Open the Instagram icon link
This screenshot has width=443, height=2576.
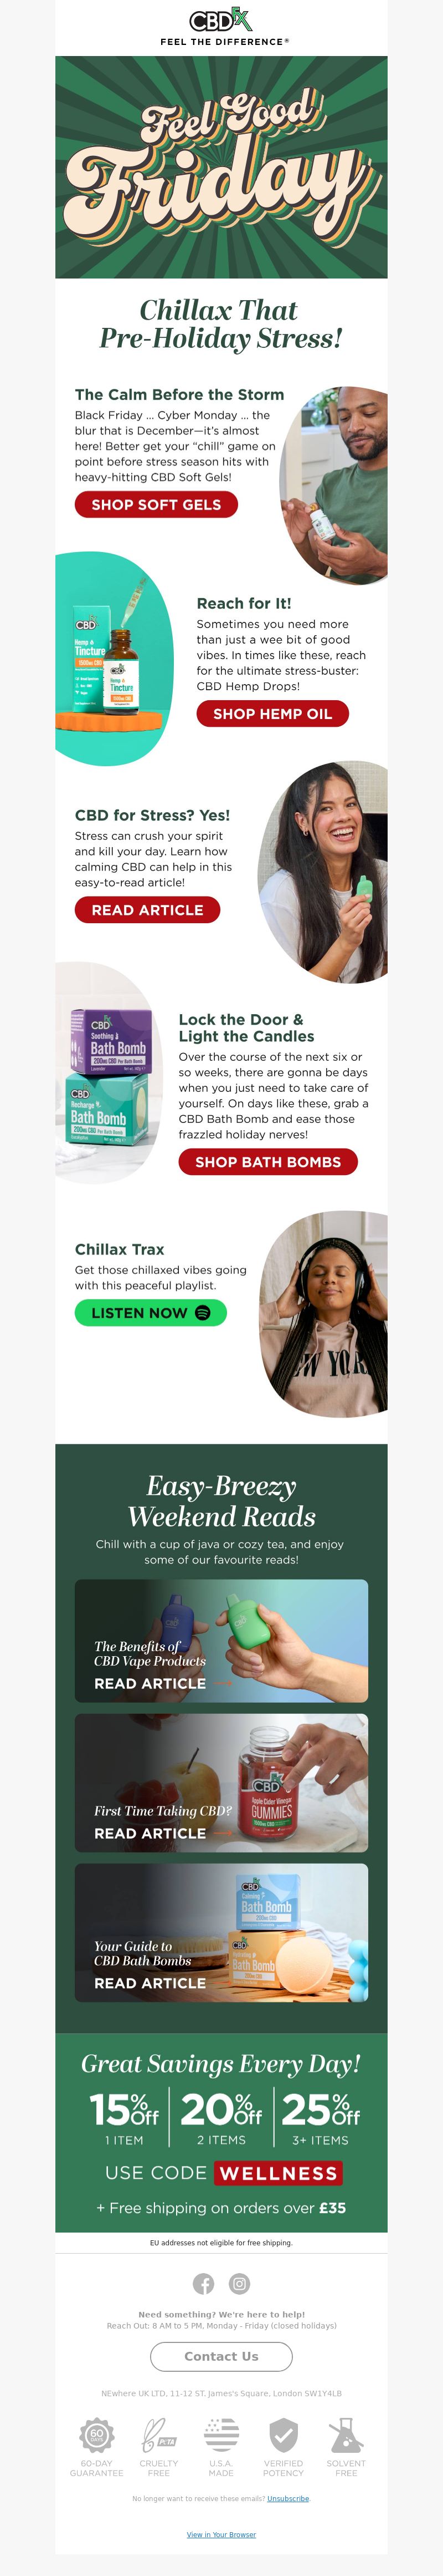pos(239,2283)
